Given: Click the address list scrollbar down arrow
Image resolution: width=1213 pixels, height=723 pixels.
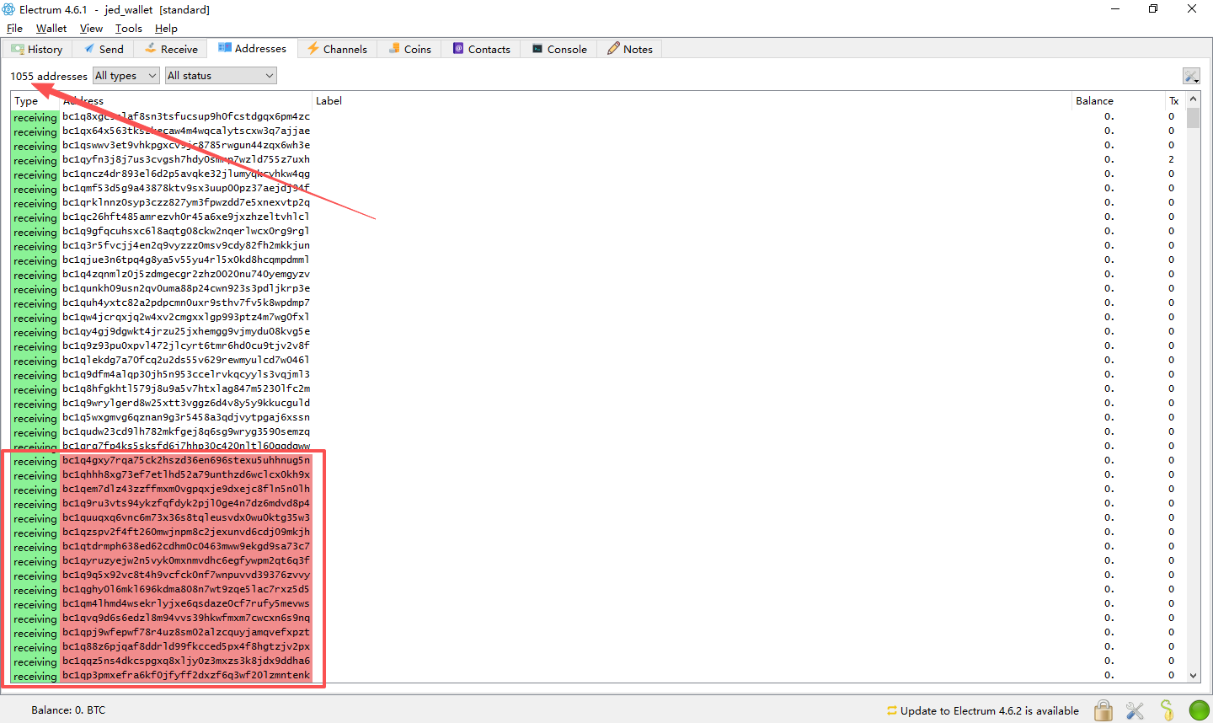Looking at the screenshot, I should pos(1193,675).
